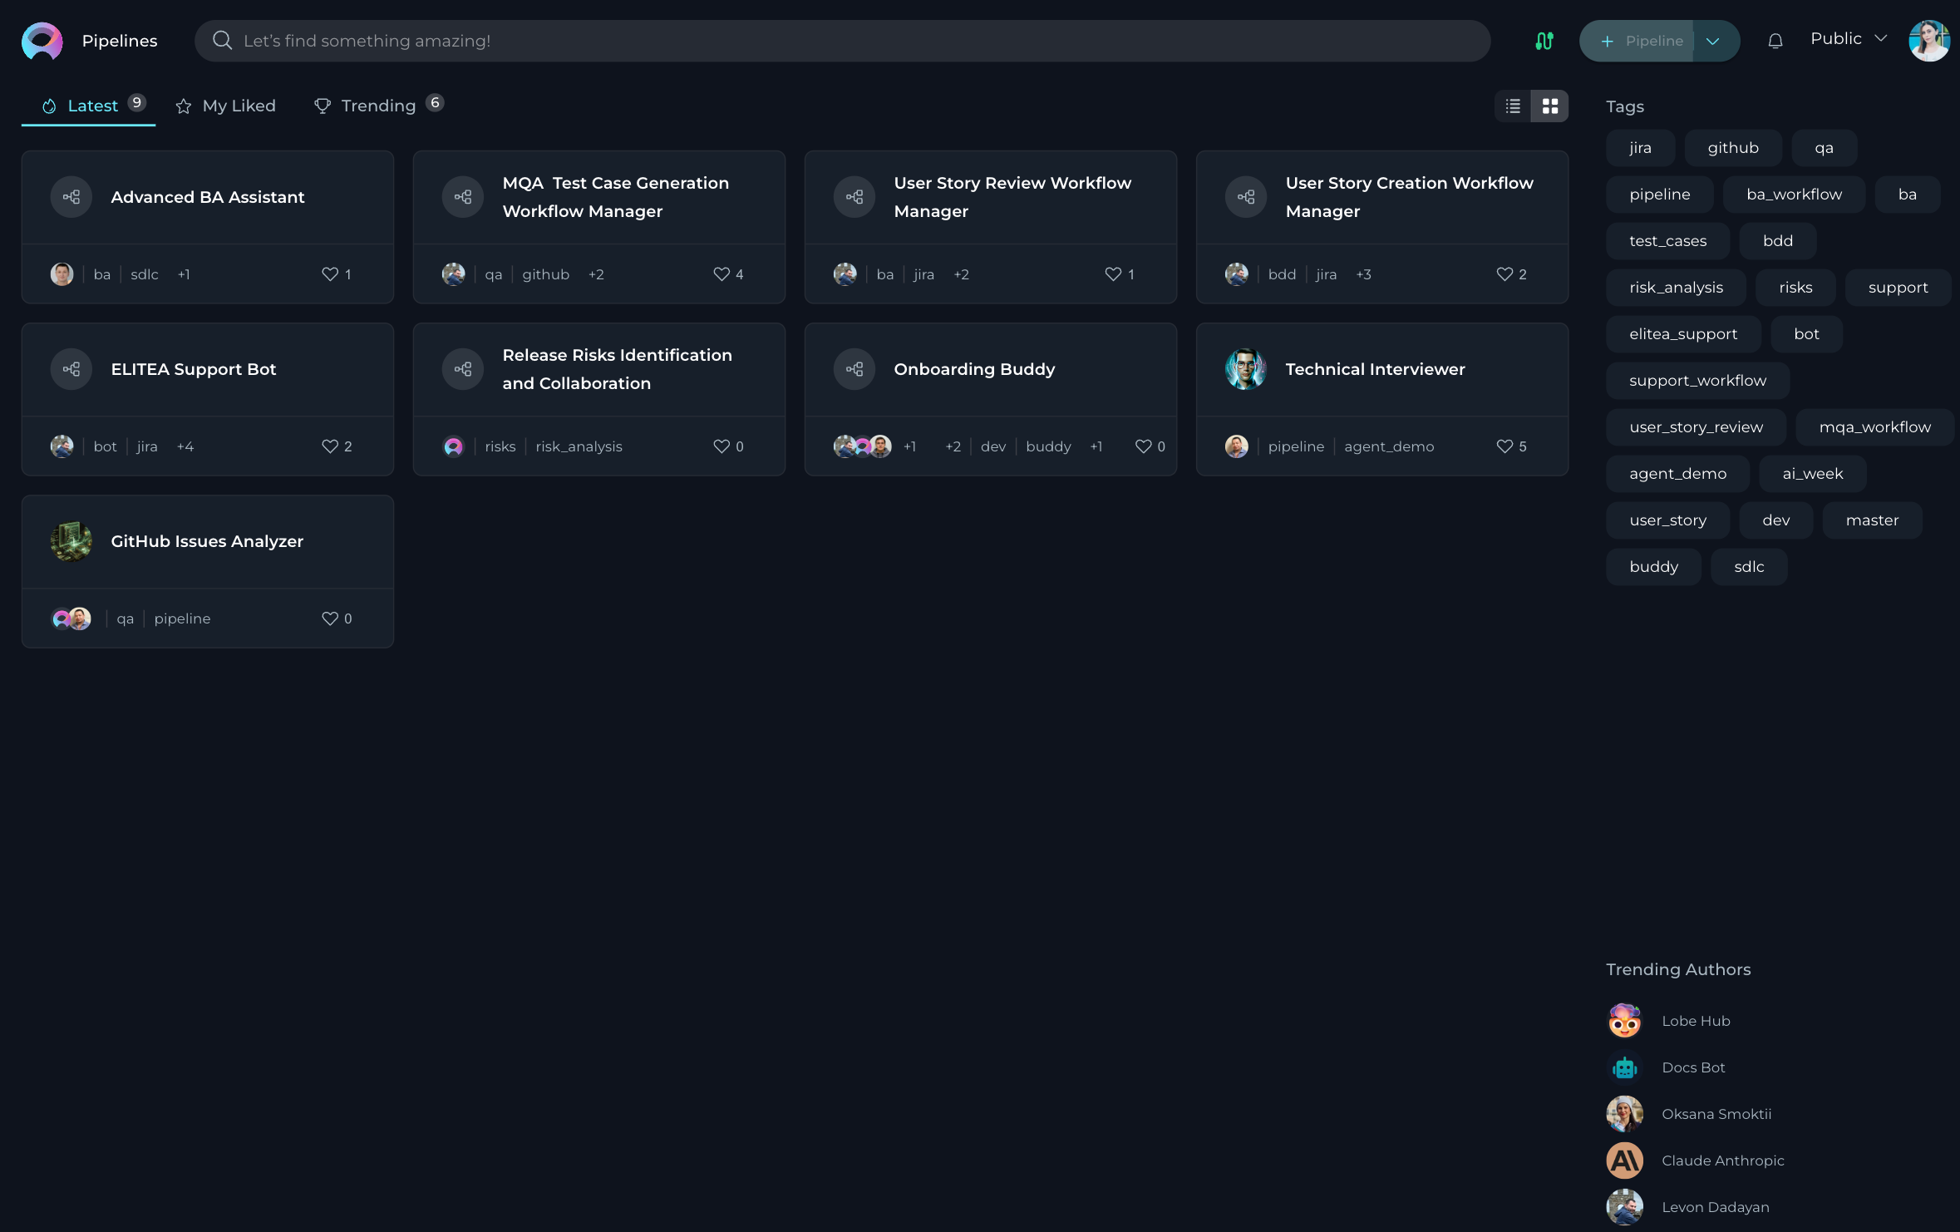Click the Claude Anthropic author avatar

tap(1624, 1161)
